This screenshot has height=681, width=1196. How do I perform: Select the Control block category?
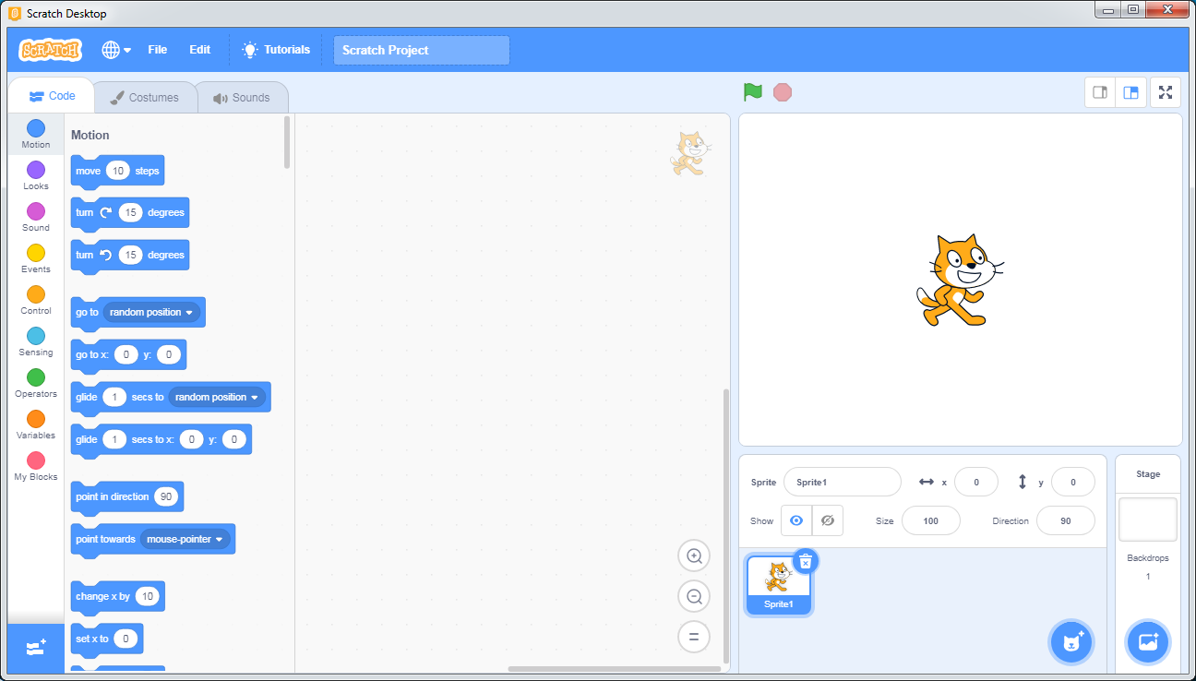36,301
